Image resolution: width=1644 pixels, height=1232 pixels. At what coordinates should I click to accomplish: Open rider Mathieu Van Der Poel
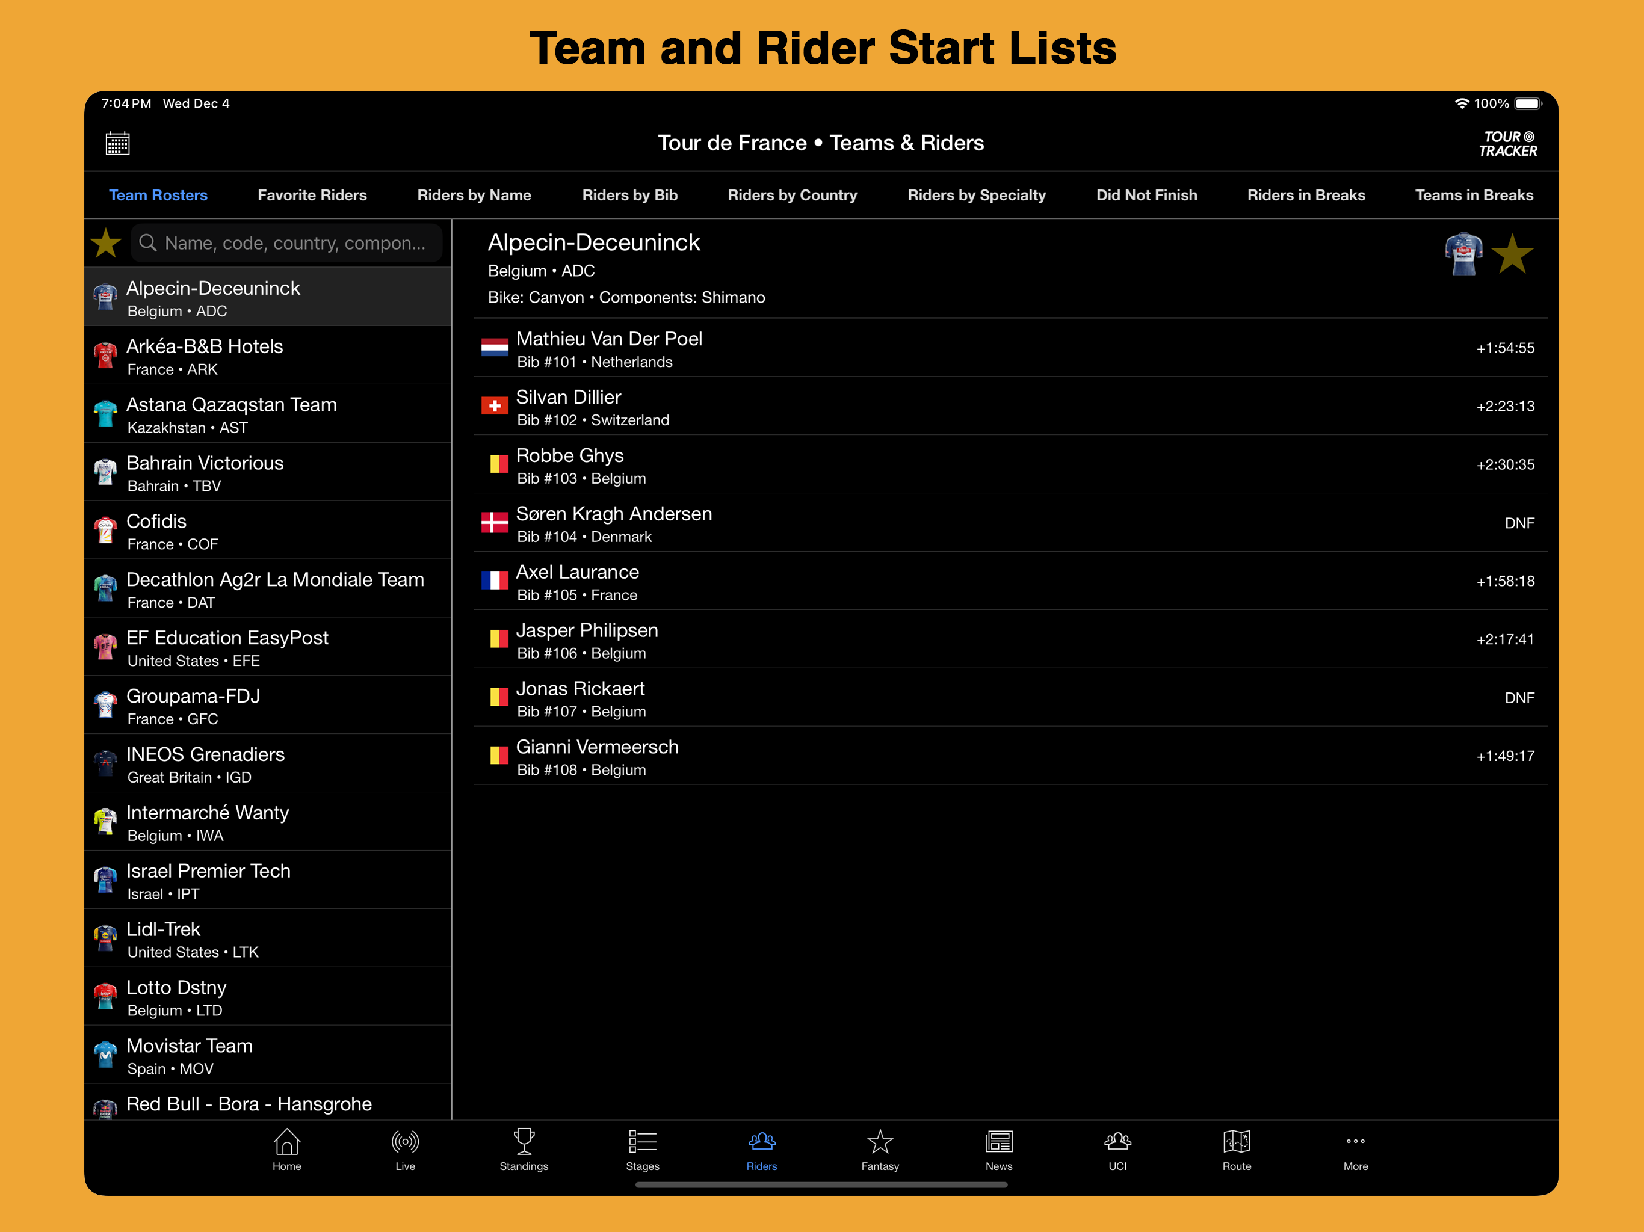coord(1011,348)
